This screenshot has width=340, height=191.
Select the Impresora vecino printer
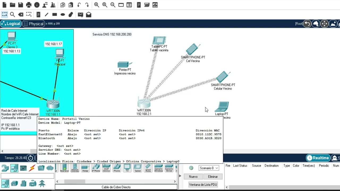[x=124, y=64]
